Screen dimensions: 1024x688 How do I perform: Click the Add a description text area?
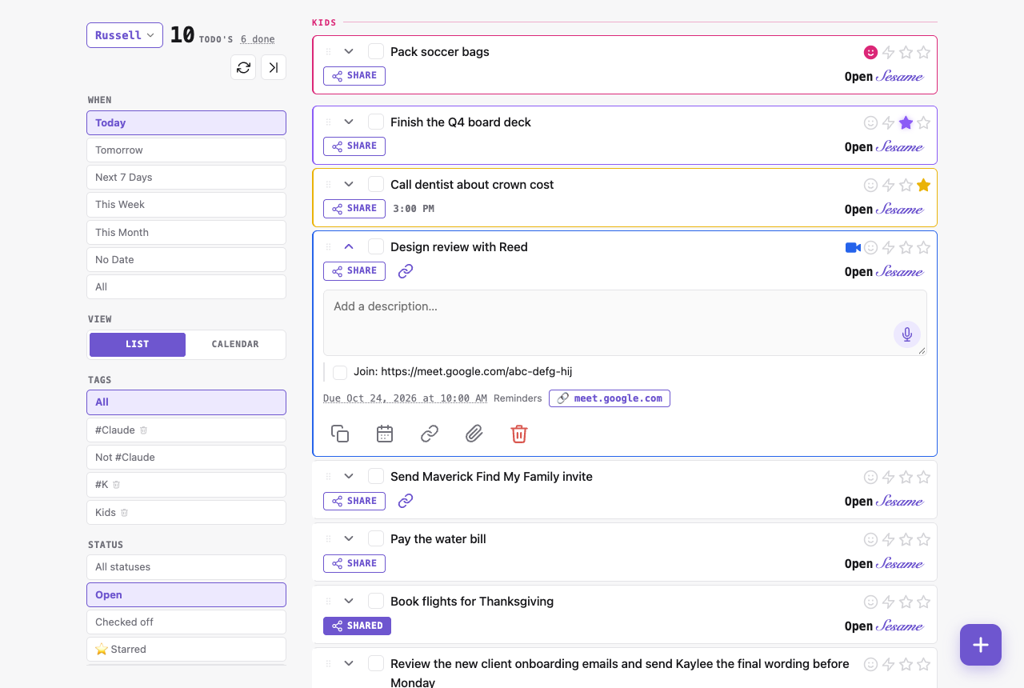click(625, 323)
